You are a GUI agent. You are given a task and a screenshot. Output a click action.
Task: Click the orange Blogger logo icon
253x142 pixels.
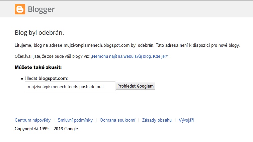20,9
